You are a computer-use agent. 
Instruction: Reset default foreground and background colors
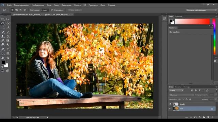2,66
